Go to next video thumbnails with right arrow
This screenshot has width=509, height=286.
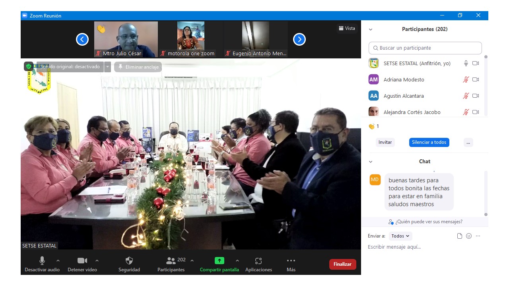coord(299,39)
